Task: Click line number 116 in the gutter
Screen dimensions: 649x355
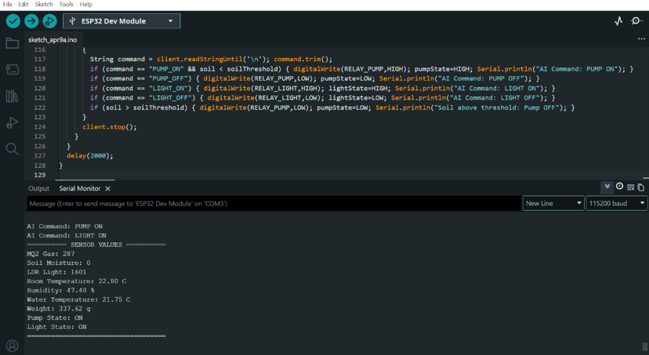Action: tap(40, 49)
